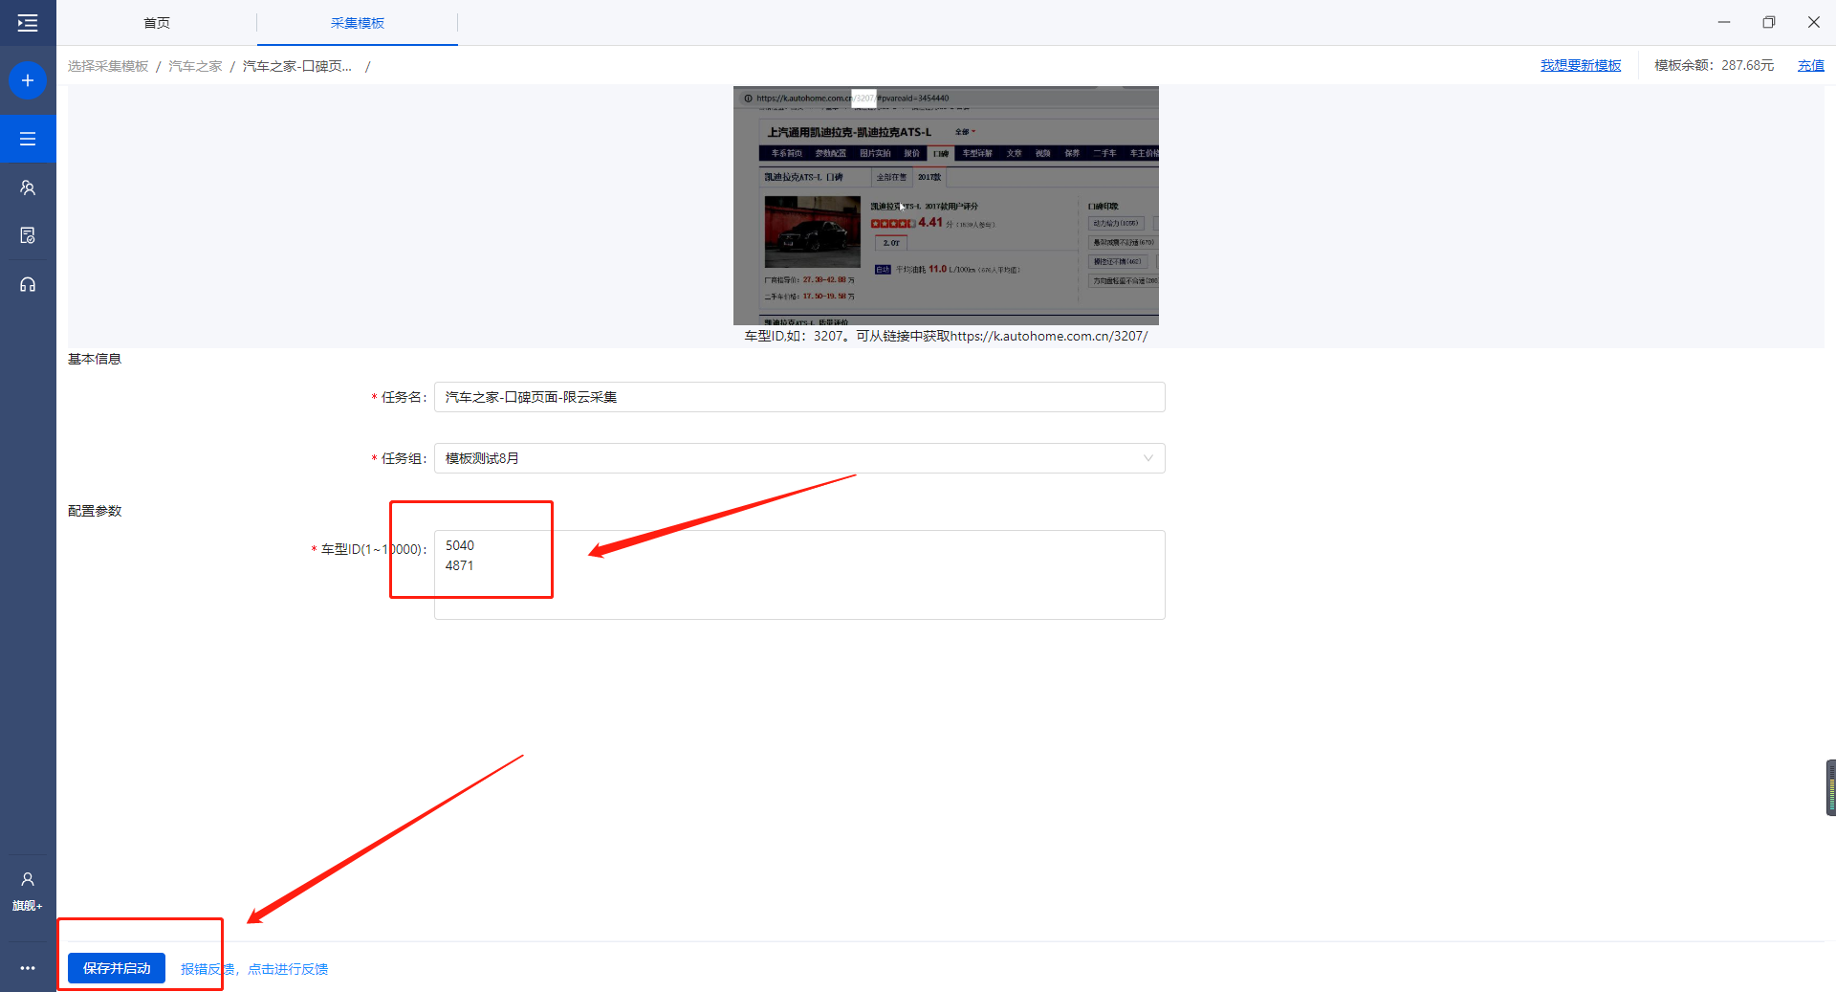Open the task list sidebar icon
The width and height of the screenshot is (1836, 992).
pos(28,139)
